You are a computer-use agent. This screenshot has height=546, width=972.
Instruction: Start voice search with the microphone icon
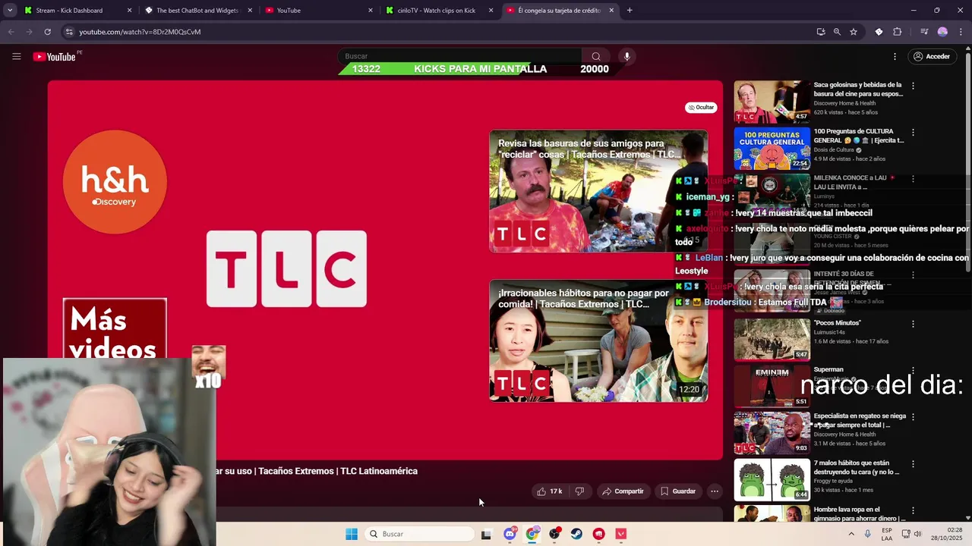(x=626, y=56)
